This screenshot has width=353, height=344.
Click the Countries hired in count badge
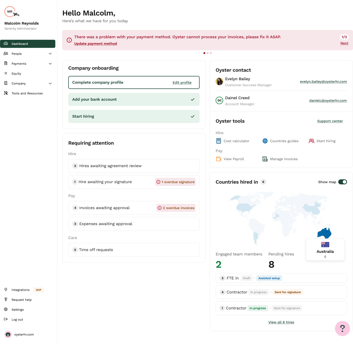(x=263, y=182)
